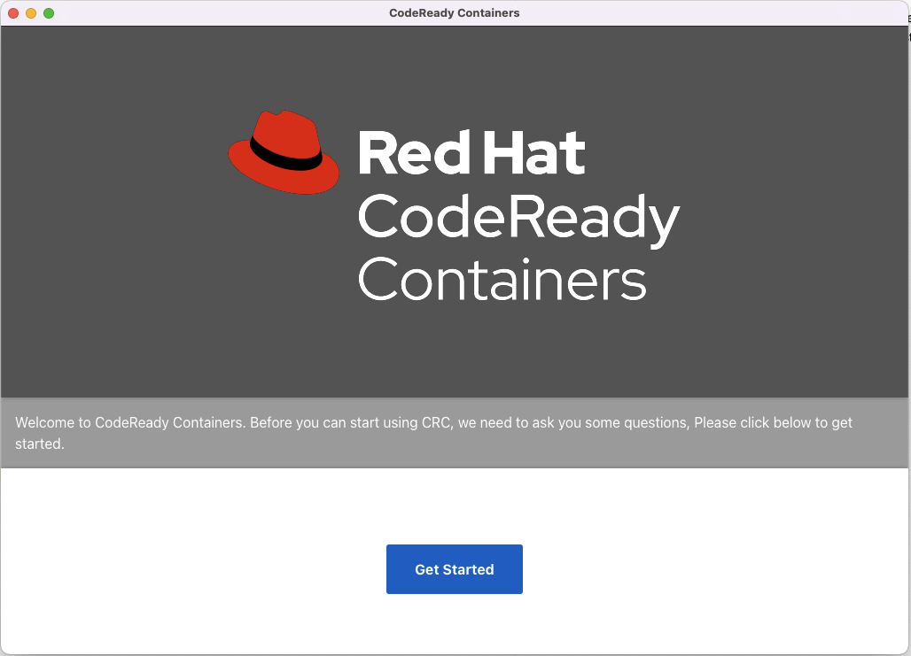The image size is (911, 656).
Task: Click the Containers word in the logo
Action: pyautogui.click(x=502, y=280)
